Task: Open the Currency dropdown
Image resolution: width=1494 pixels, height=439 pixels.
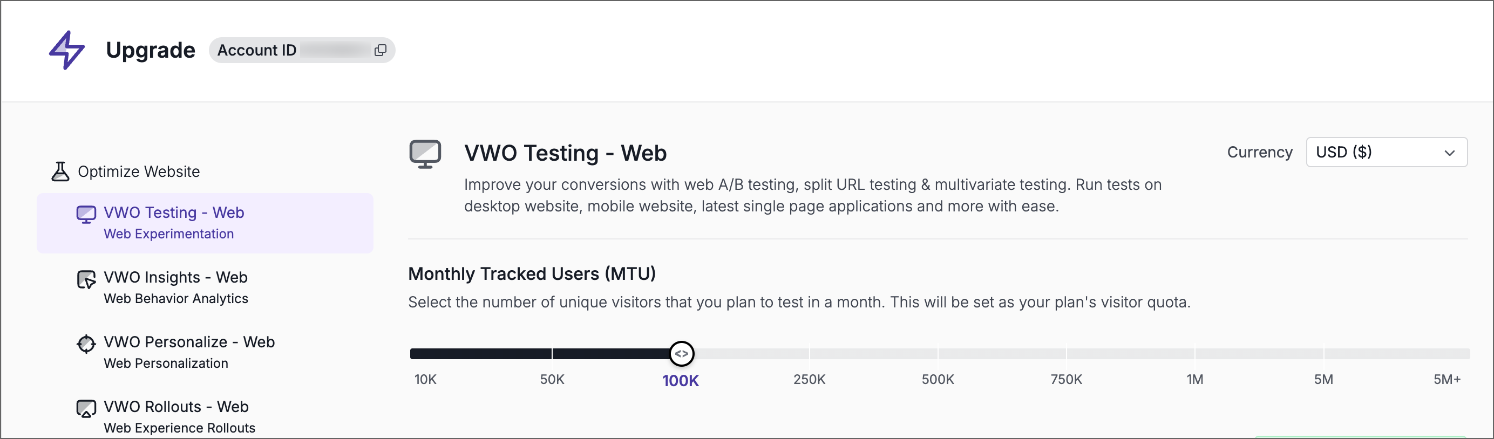Action: [x=1386, y=152]
